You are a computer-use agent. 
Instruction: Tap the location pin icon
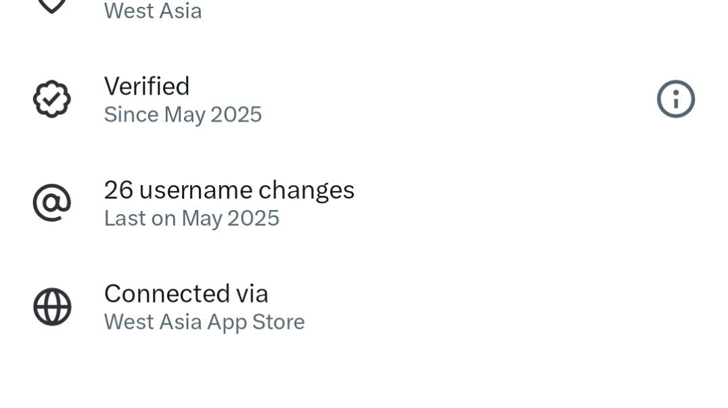(x=52, y=5)
